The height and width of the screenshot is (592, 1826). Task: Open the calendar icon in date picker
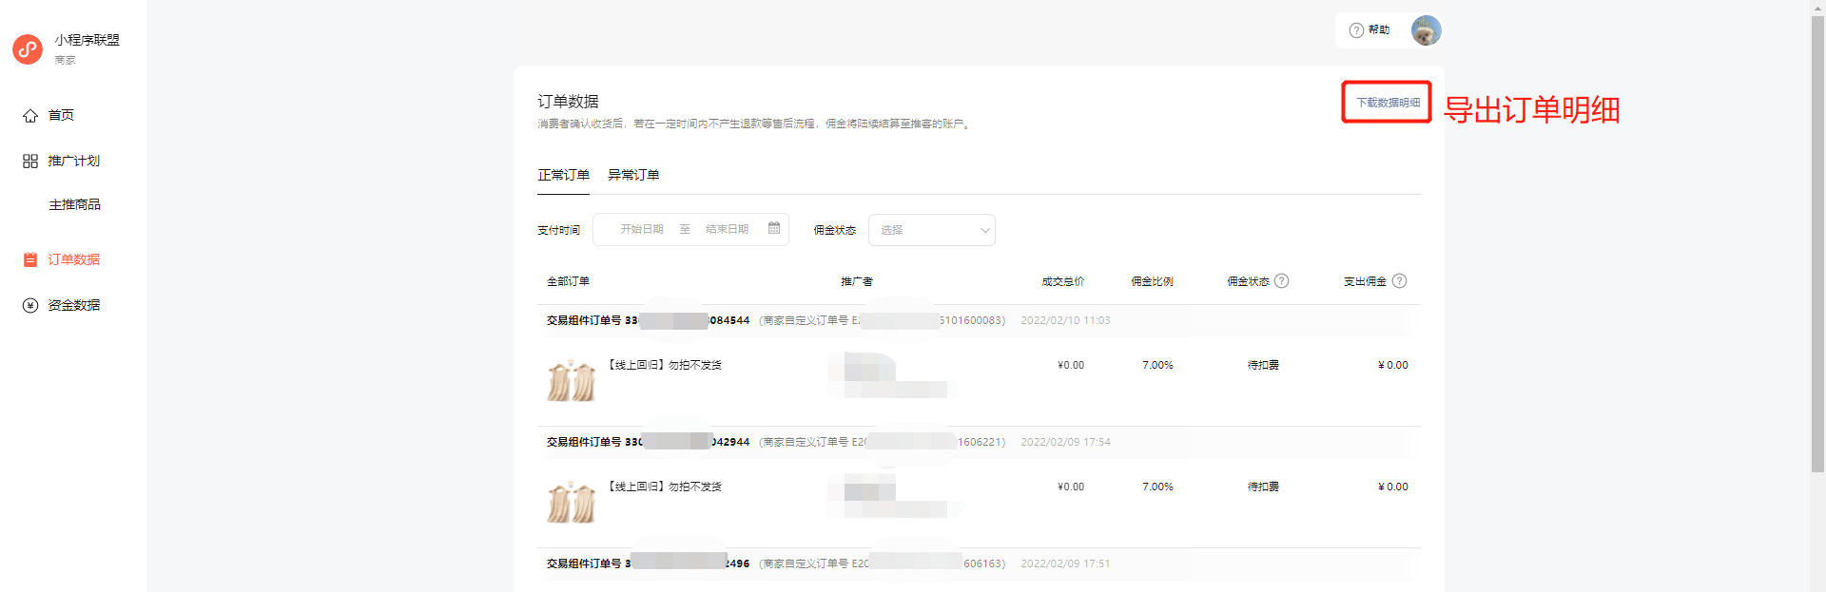[x=774, y=228]
